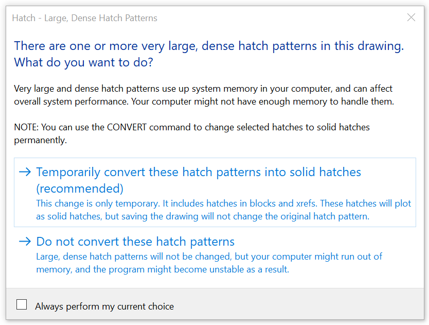
Task: Click the arrow icon beside Do not convert
Action: pyautogui.click(x=25, y=241)
